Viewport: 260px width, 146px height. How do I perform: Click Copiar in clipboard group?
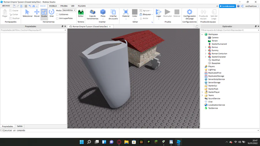tap(14, 10)
